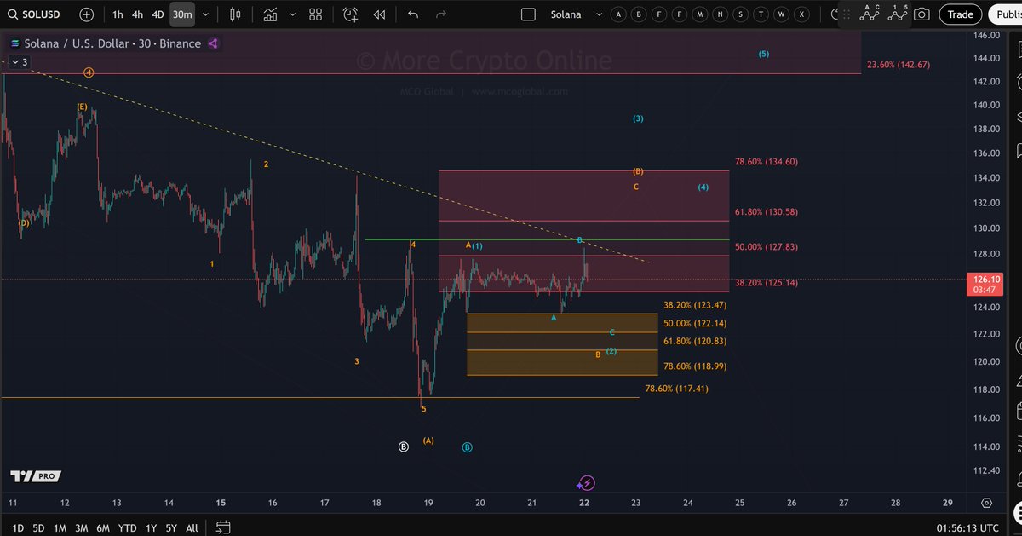
Task: Click the Trade button
Action: coord(961,14)
